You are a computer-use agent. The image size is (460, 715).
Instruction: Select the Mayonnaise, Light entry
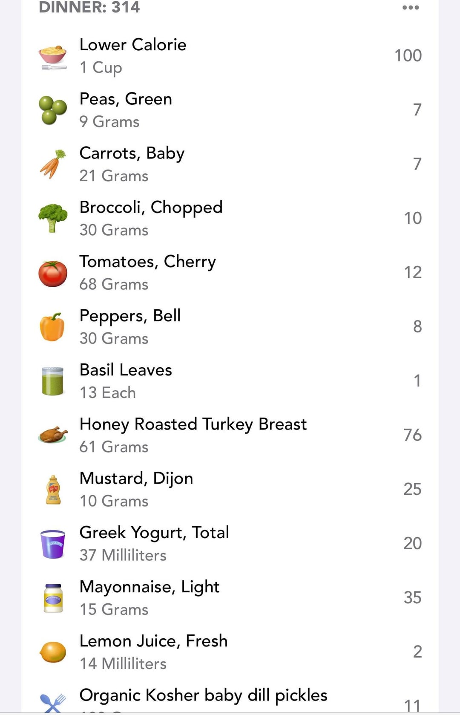(149, 587)
